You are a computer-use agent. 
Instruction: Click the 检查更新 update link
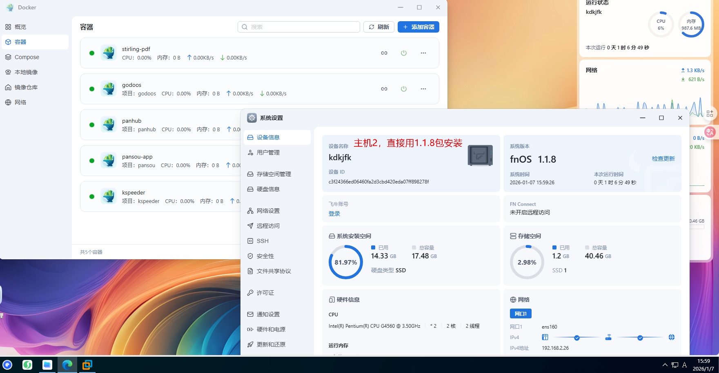[663, 159]
